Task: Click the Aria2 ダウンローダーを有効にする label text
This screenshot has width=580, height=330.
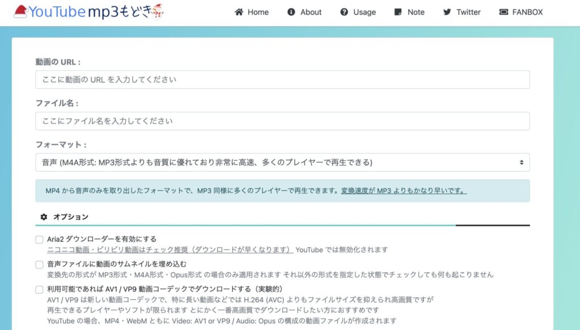Action: (x=102, y=239)
